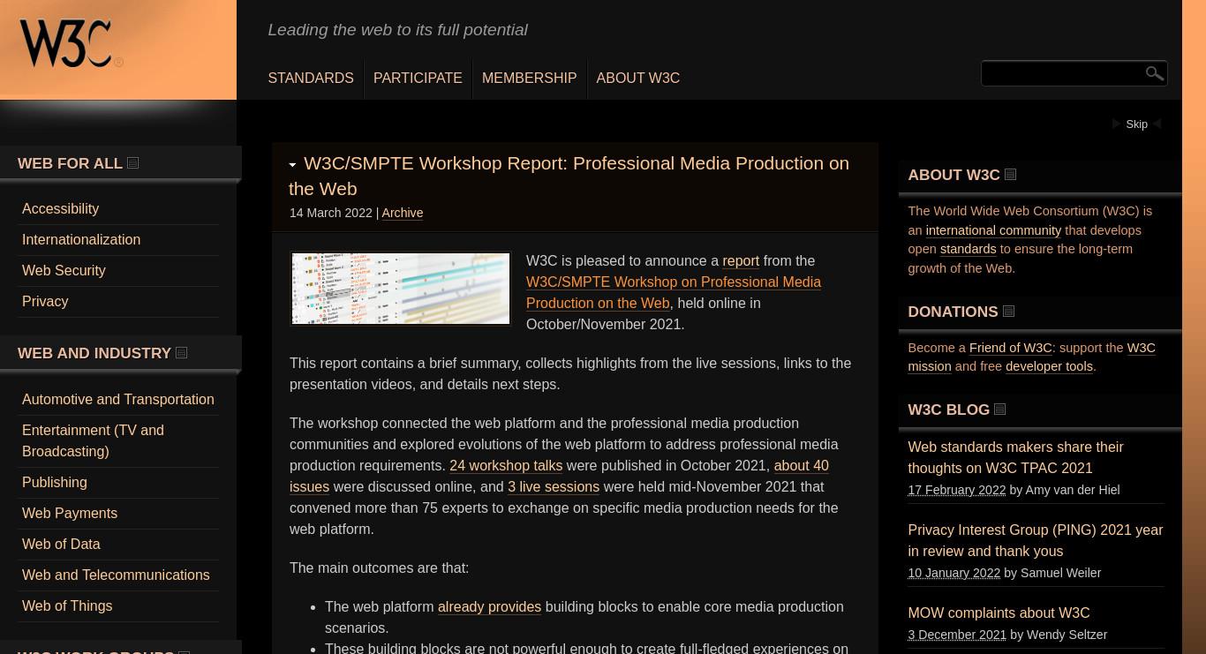Open blog post about W3C TPAC 2021
Image resolution: width=1206 pixels, height=654 pixels.
[x=1015, y=457]
